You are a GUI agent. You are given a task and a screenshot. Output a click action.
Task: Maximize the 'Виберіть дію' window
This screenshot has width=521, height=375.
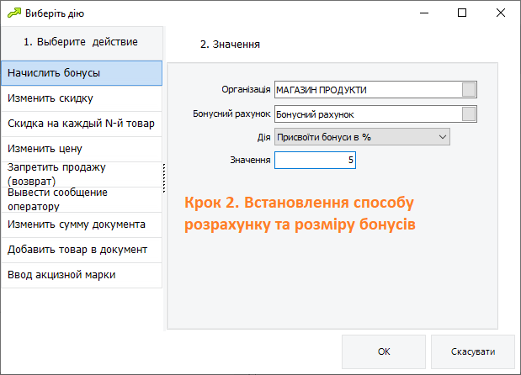[x=462, y=13]
